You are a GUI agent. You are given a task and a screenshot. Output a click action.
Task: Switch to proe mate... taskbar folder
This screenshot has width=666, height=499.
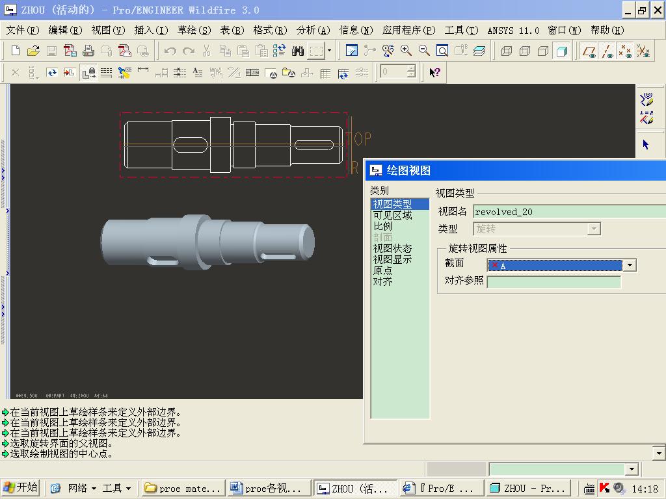pos(183,489)
